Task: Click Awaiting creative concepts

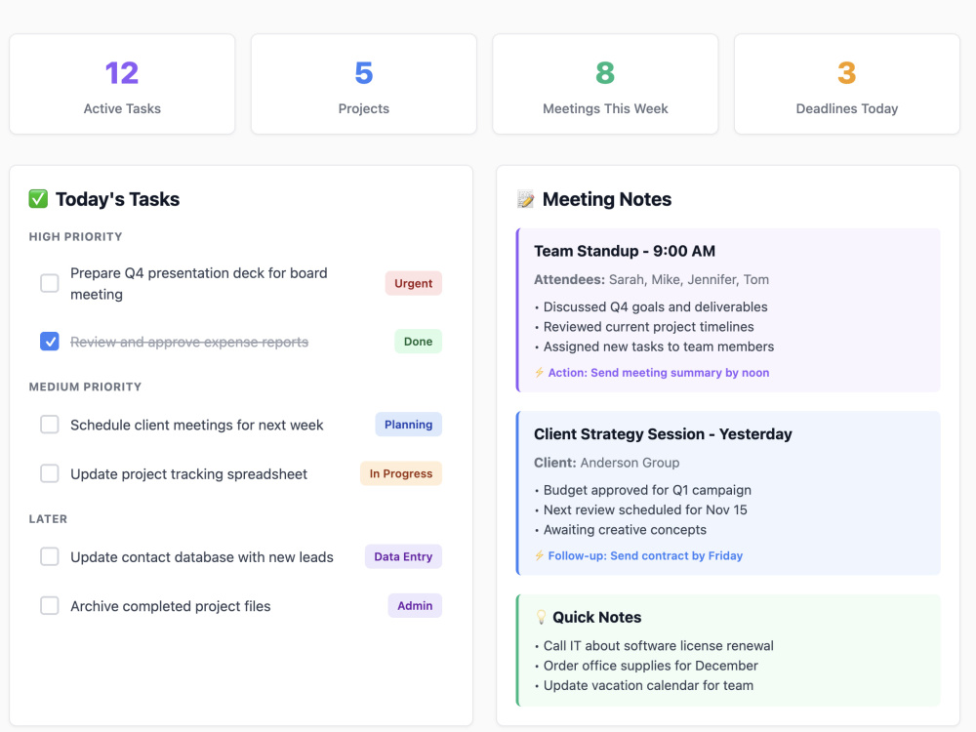Action: (625, 530)
